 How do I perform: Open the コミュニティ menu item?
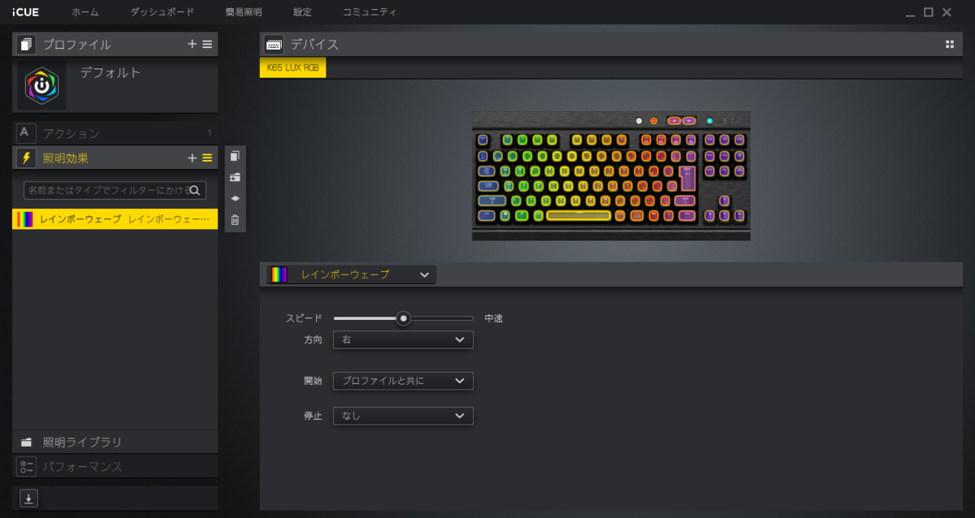(370, 12)
